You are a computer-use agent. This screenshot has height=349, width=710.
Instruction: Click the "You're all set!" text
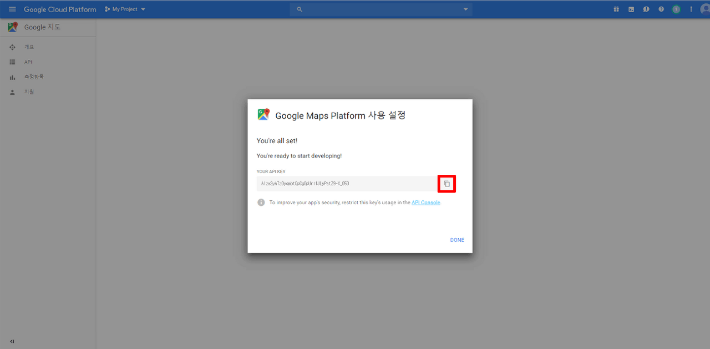(x=277, y=141)
